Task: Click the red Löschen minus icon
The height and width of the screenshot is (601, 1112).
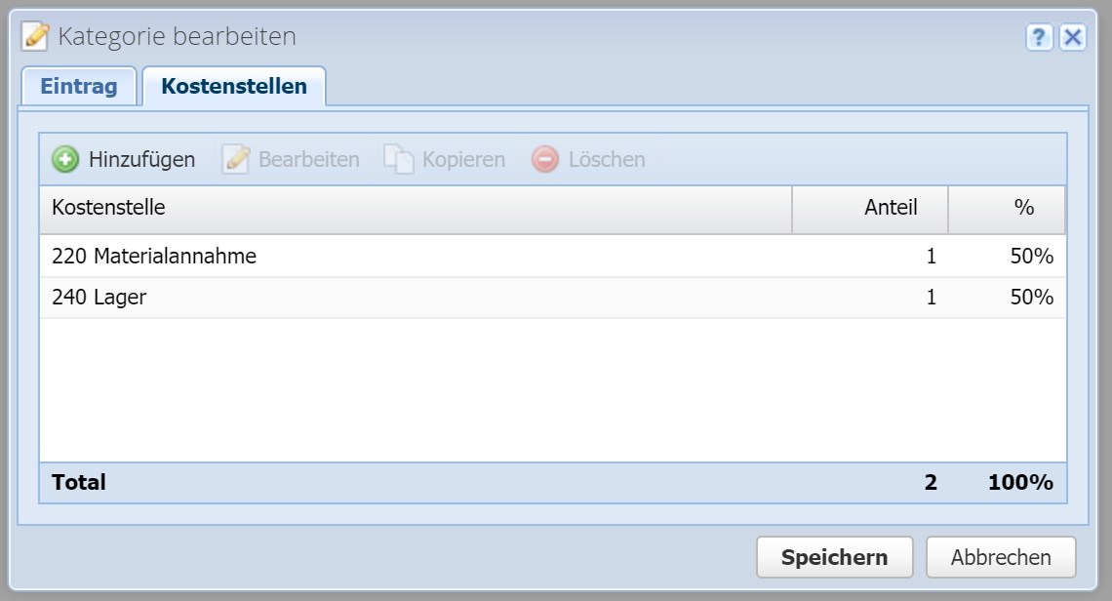Action: point(545,159)
